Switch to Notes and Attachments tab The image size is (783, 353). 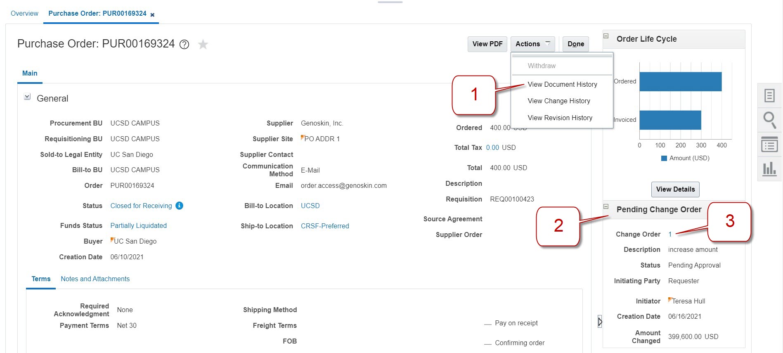95,279
